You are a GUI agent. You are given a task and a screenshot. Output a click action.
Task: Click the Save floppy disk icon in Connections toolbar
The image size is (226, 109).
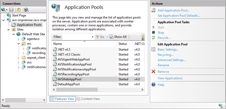11,10
